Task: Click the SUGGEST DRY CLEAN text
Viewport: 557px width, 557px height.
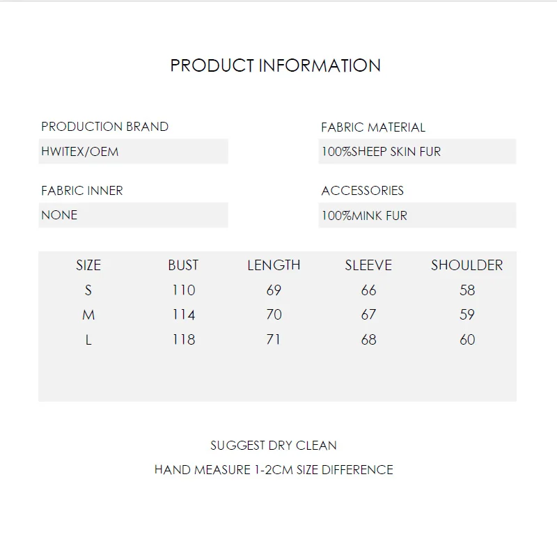Action: (274, 445)
